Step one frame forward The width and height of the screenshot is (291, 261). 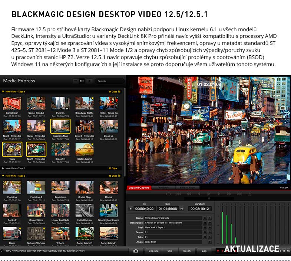[x=219, y=194]
